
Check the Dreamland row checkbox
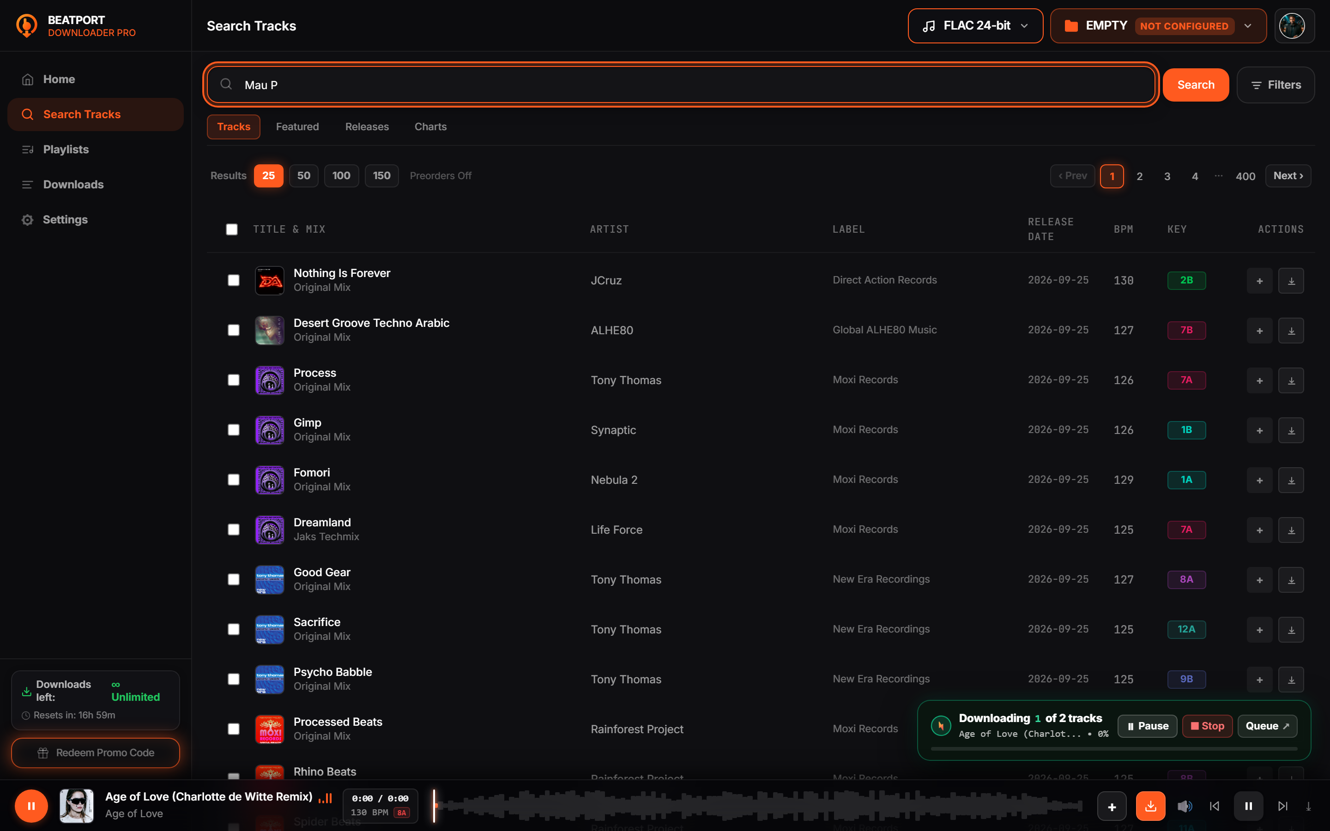pyautogui.click(x=234, y=530)
